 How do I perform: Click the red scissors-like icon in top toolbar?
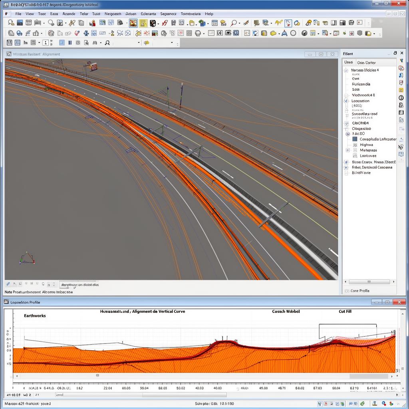coord(164,23)
